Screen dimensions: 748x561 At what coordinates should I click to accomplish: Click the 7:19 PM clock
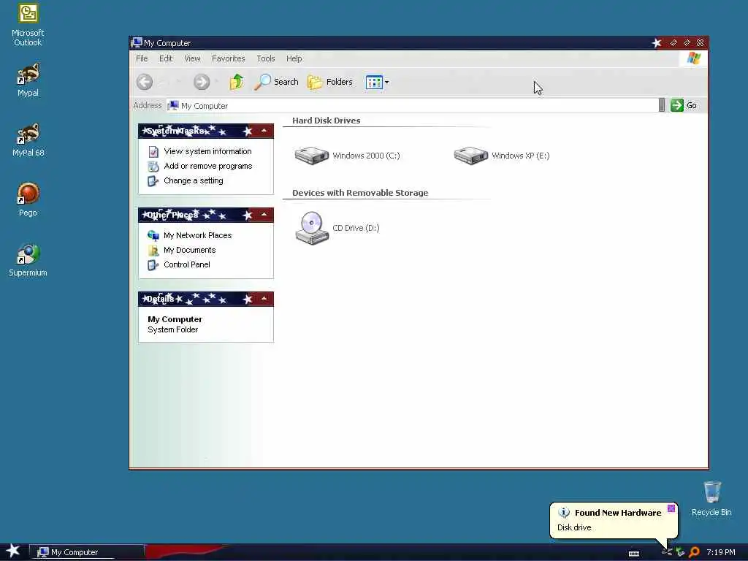(x=720, y=552)
